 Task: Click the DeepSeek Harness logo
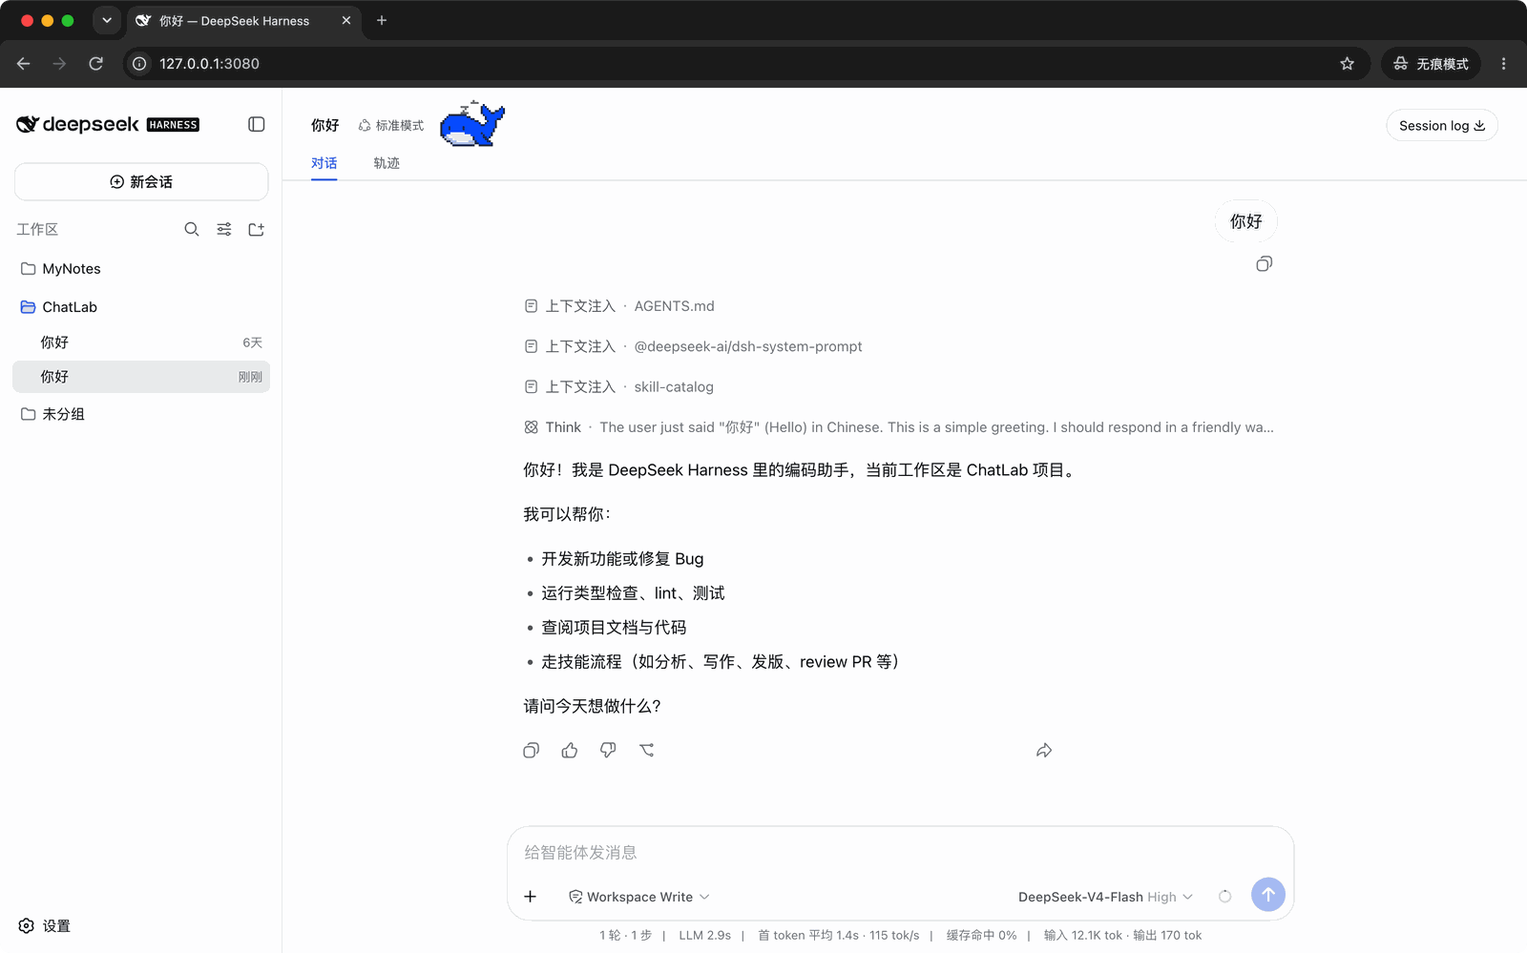tap(108, 125)
